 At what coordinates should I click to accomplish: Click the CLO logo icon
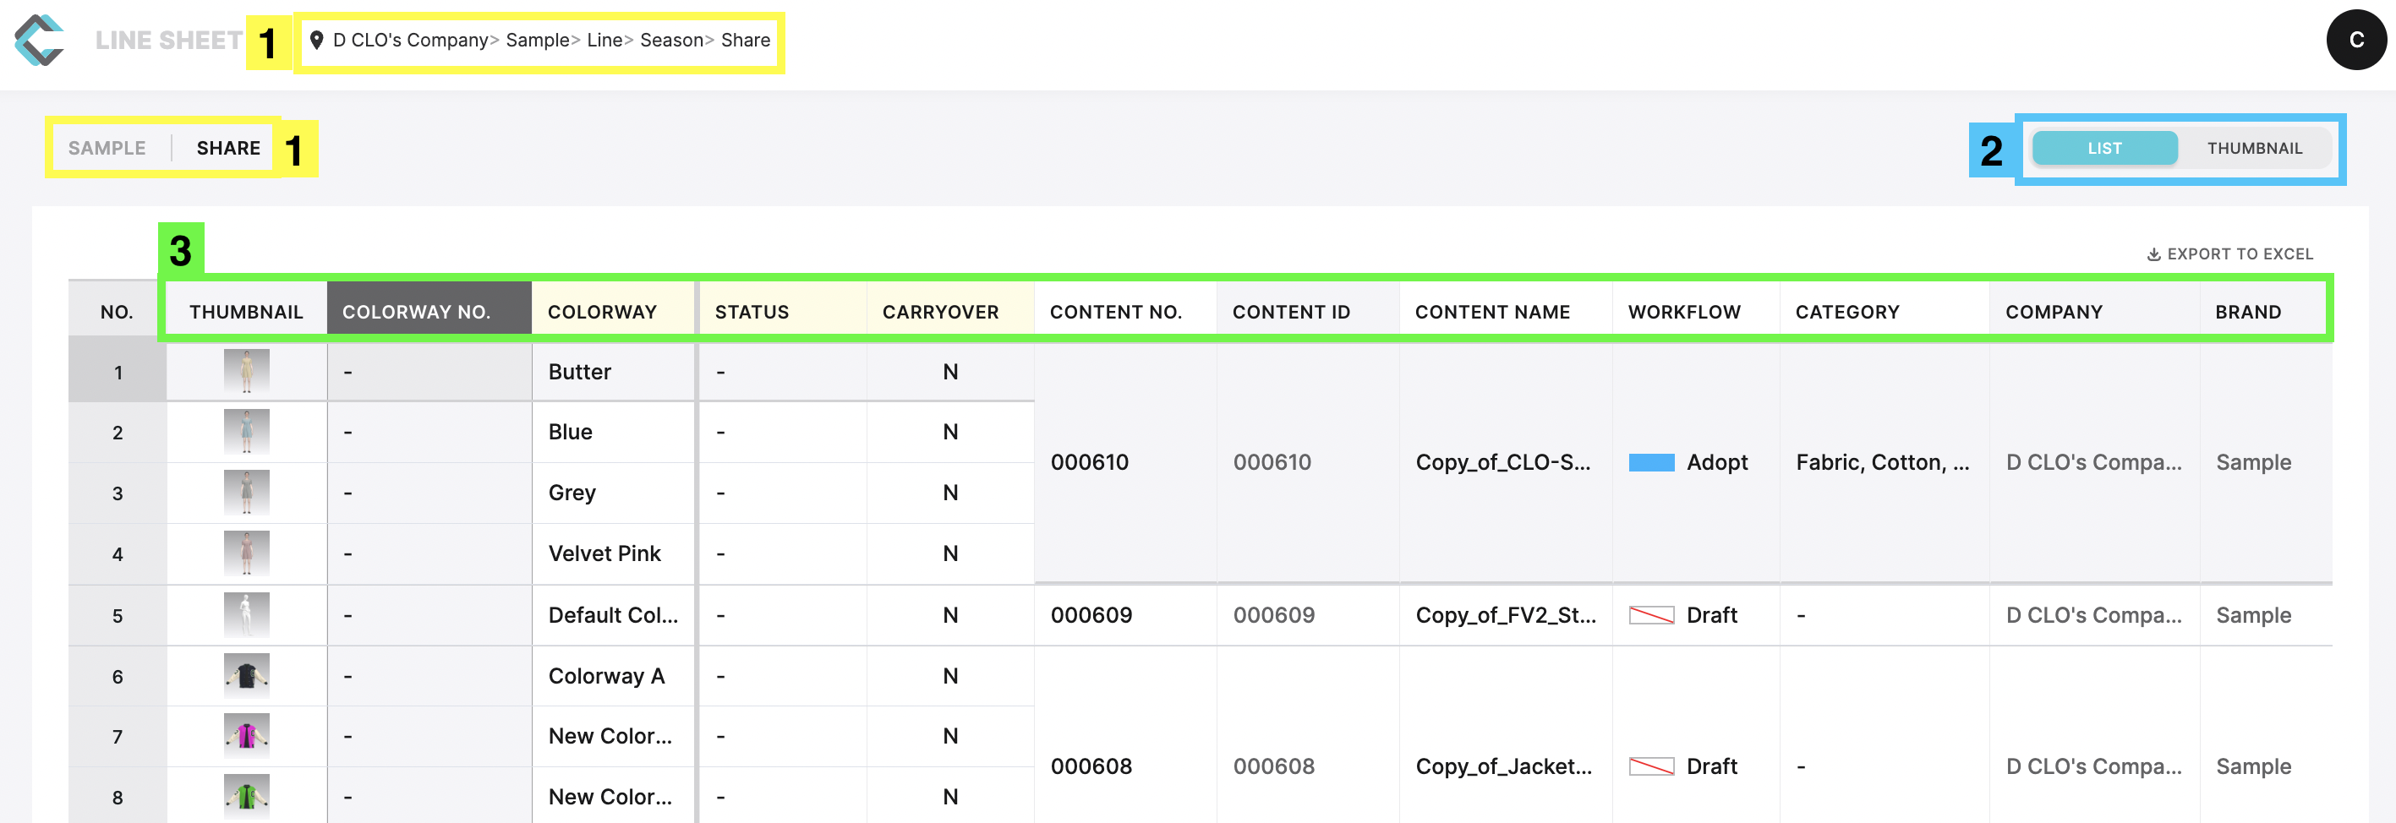coord(39,40)
